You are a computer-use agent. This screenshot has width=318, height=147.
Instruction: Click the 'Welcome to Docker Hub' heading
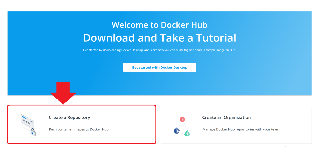[160, 25]
